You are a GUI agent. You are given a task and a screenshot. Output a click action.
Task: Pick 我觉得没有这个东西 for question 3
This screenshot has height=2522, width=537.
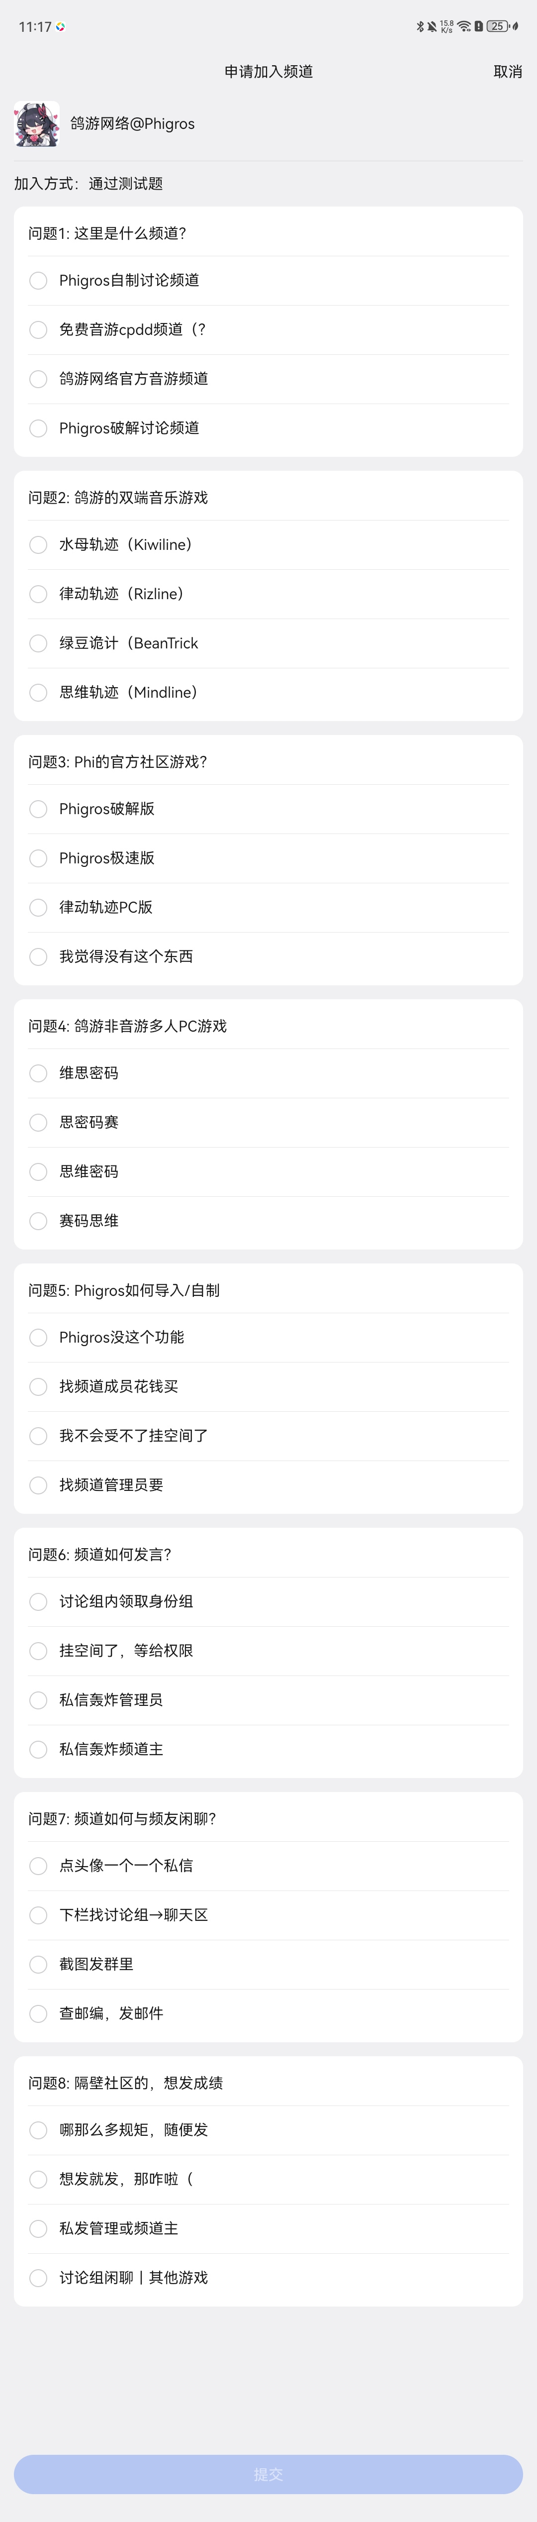point(268,956)
